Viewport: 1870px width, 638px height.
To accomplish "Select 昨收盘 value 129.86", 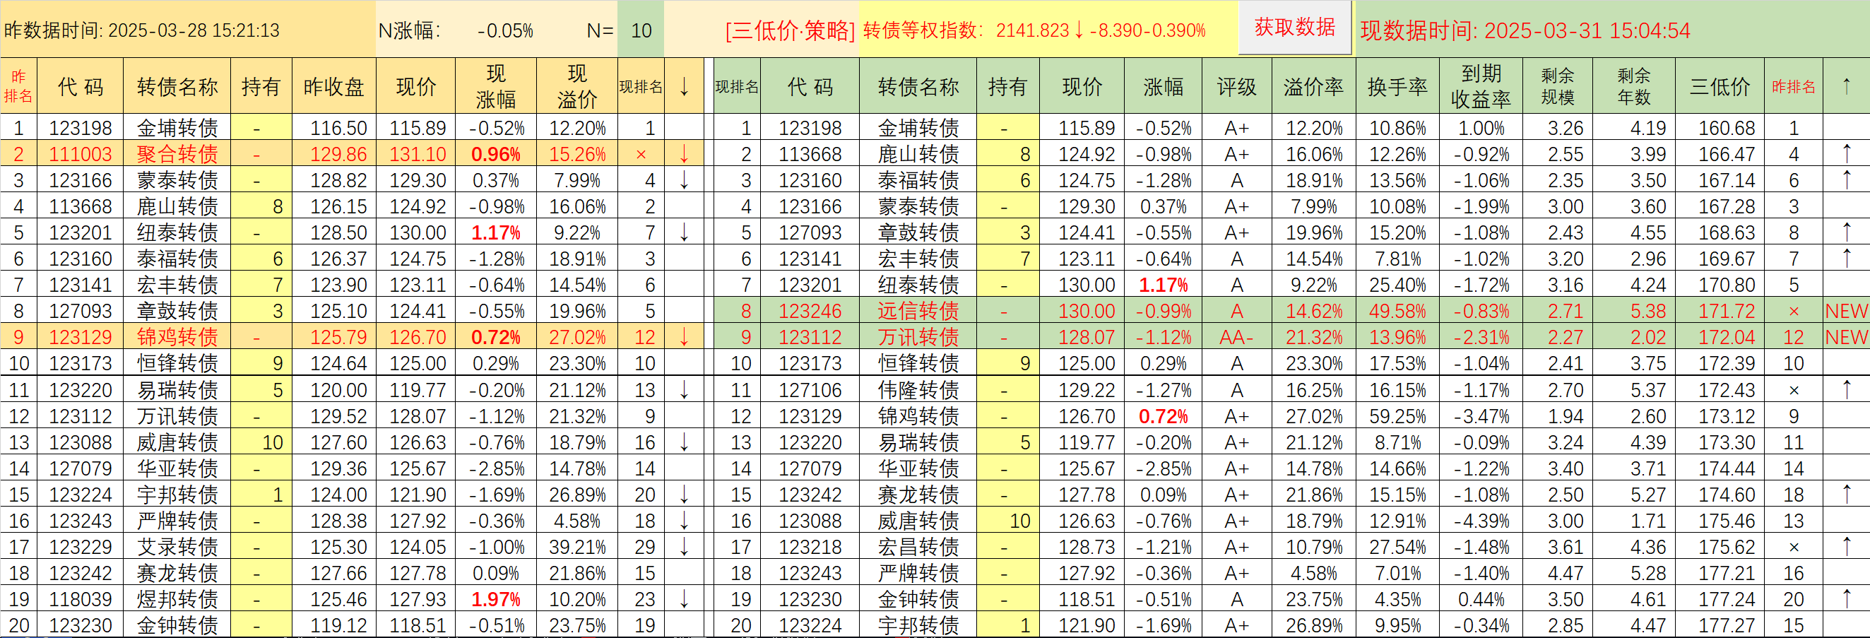I will [338, 155].
